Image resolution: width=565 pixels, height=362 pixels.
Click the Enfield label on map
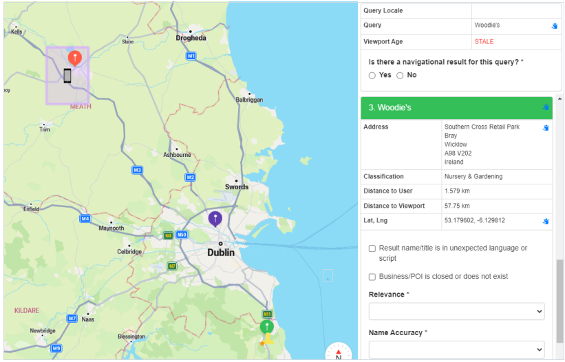coord(32,209)
